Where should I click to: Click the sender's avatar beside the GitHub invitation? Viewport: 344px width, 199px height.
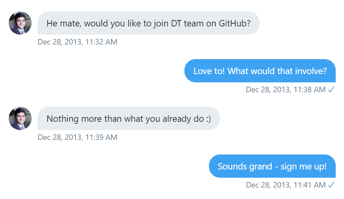click(20, 23)
